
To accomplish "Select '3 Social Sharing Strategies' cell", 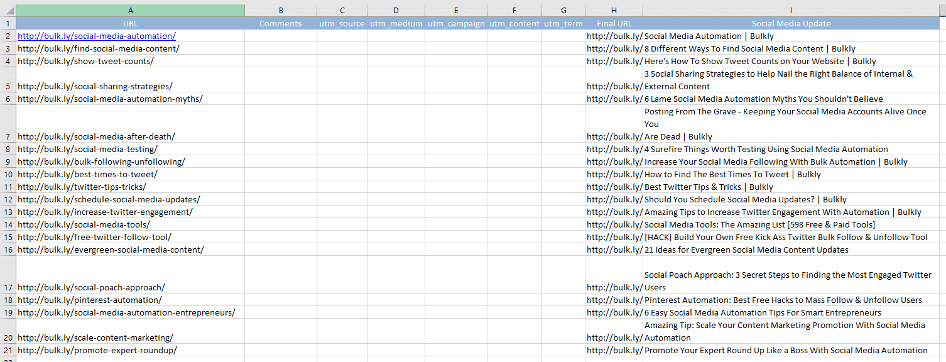I will pyautogui.click(x=791, y=80).
